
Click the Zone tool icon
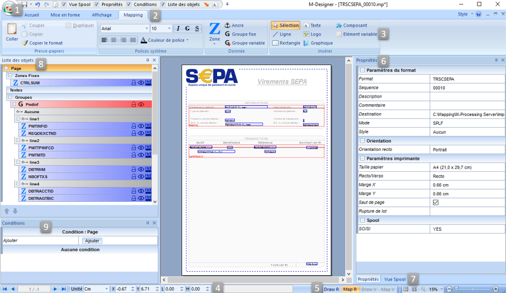214,30
